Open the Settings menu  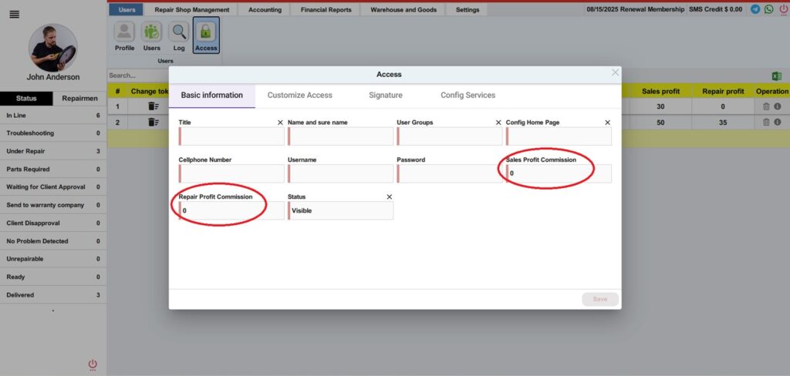pyautogui.click(x=468, y=9)
